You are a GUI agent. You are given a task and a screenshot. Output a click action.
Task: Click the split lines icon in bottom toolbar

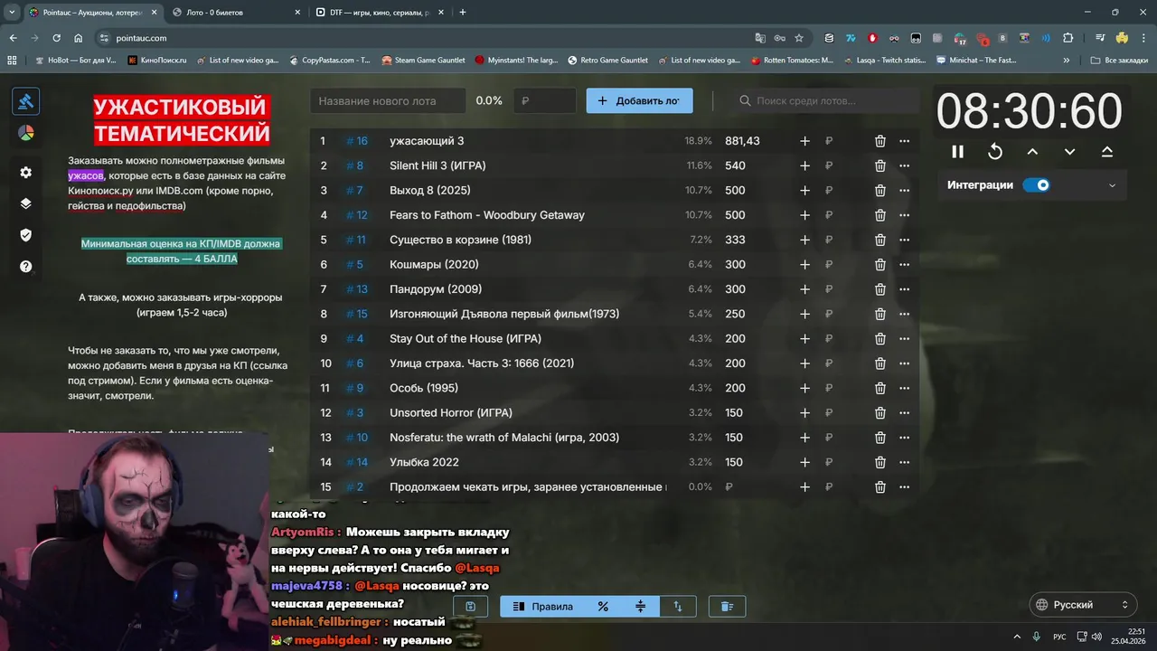pos(641,607)
